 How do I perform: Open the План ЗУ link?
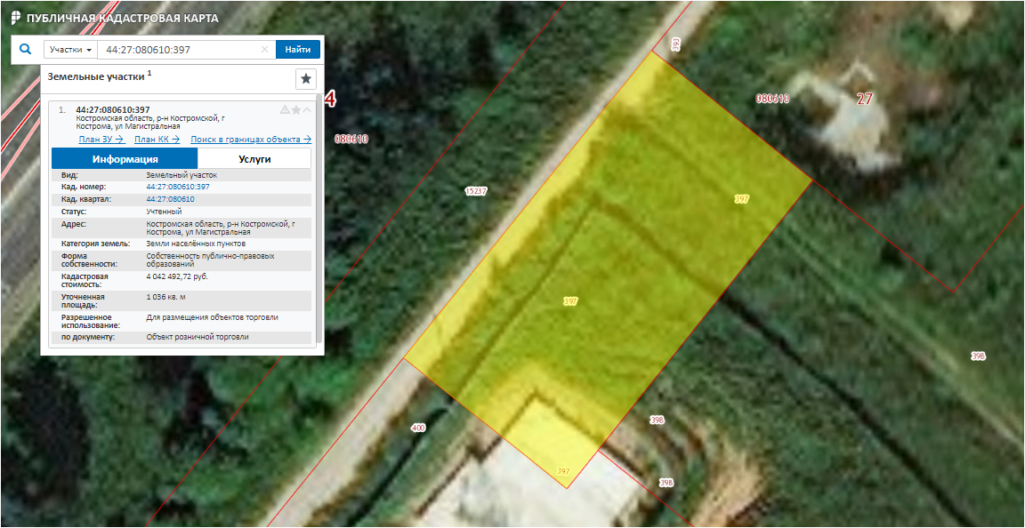[101, 140]
